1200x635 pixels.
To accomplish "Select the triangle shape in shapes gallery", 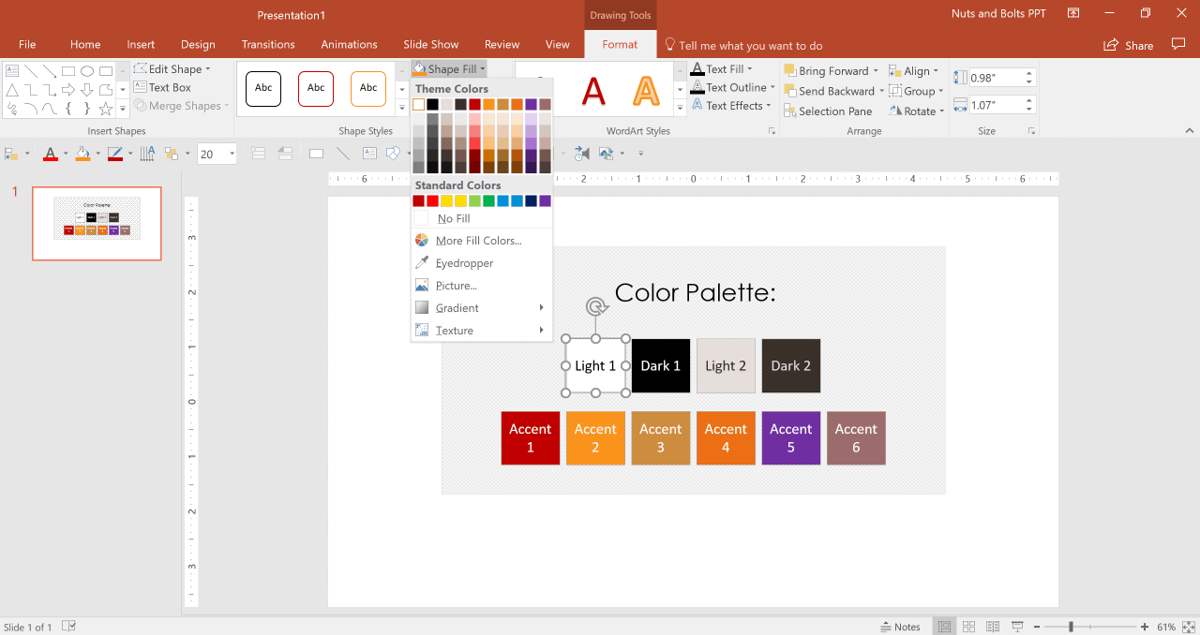I will (x=11, y=90).
